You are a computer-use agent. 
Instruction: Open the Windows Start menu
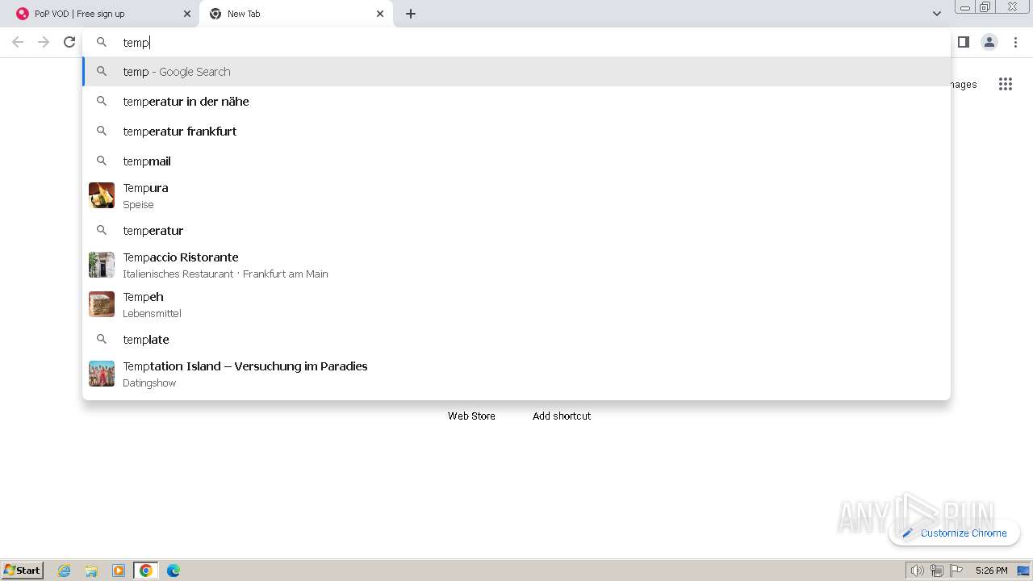pyautogui.click(x=22, y=571)
